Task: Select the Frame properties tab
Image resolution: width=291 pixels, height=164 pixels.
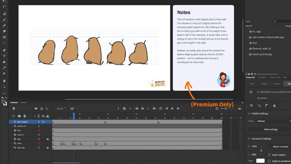Action: pyautogui.click(x=277, y=84)
